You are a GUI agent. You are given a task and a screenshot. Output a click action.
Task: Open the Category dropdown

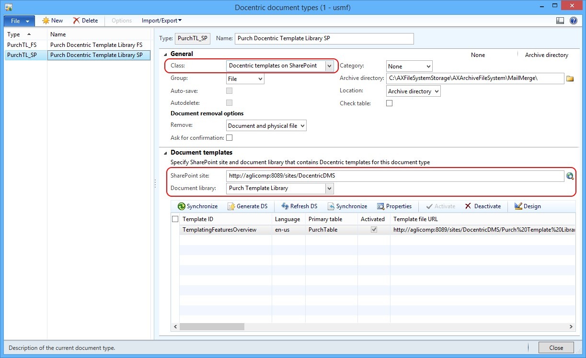pos(428,67)
